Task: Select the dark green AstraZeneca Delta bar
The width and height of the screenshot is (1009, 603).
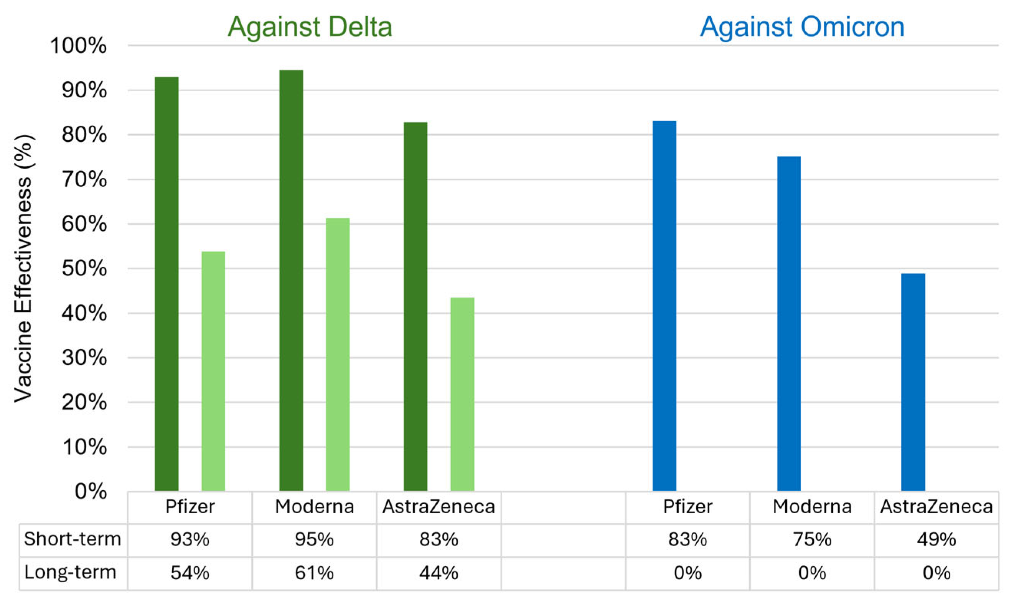Action: (x=415, y=307)
